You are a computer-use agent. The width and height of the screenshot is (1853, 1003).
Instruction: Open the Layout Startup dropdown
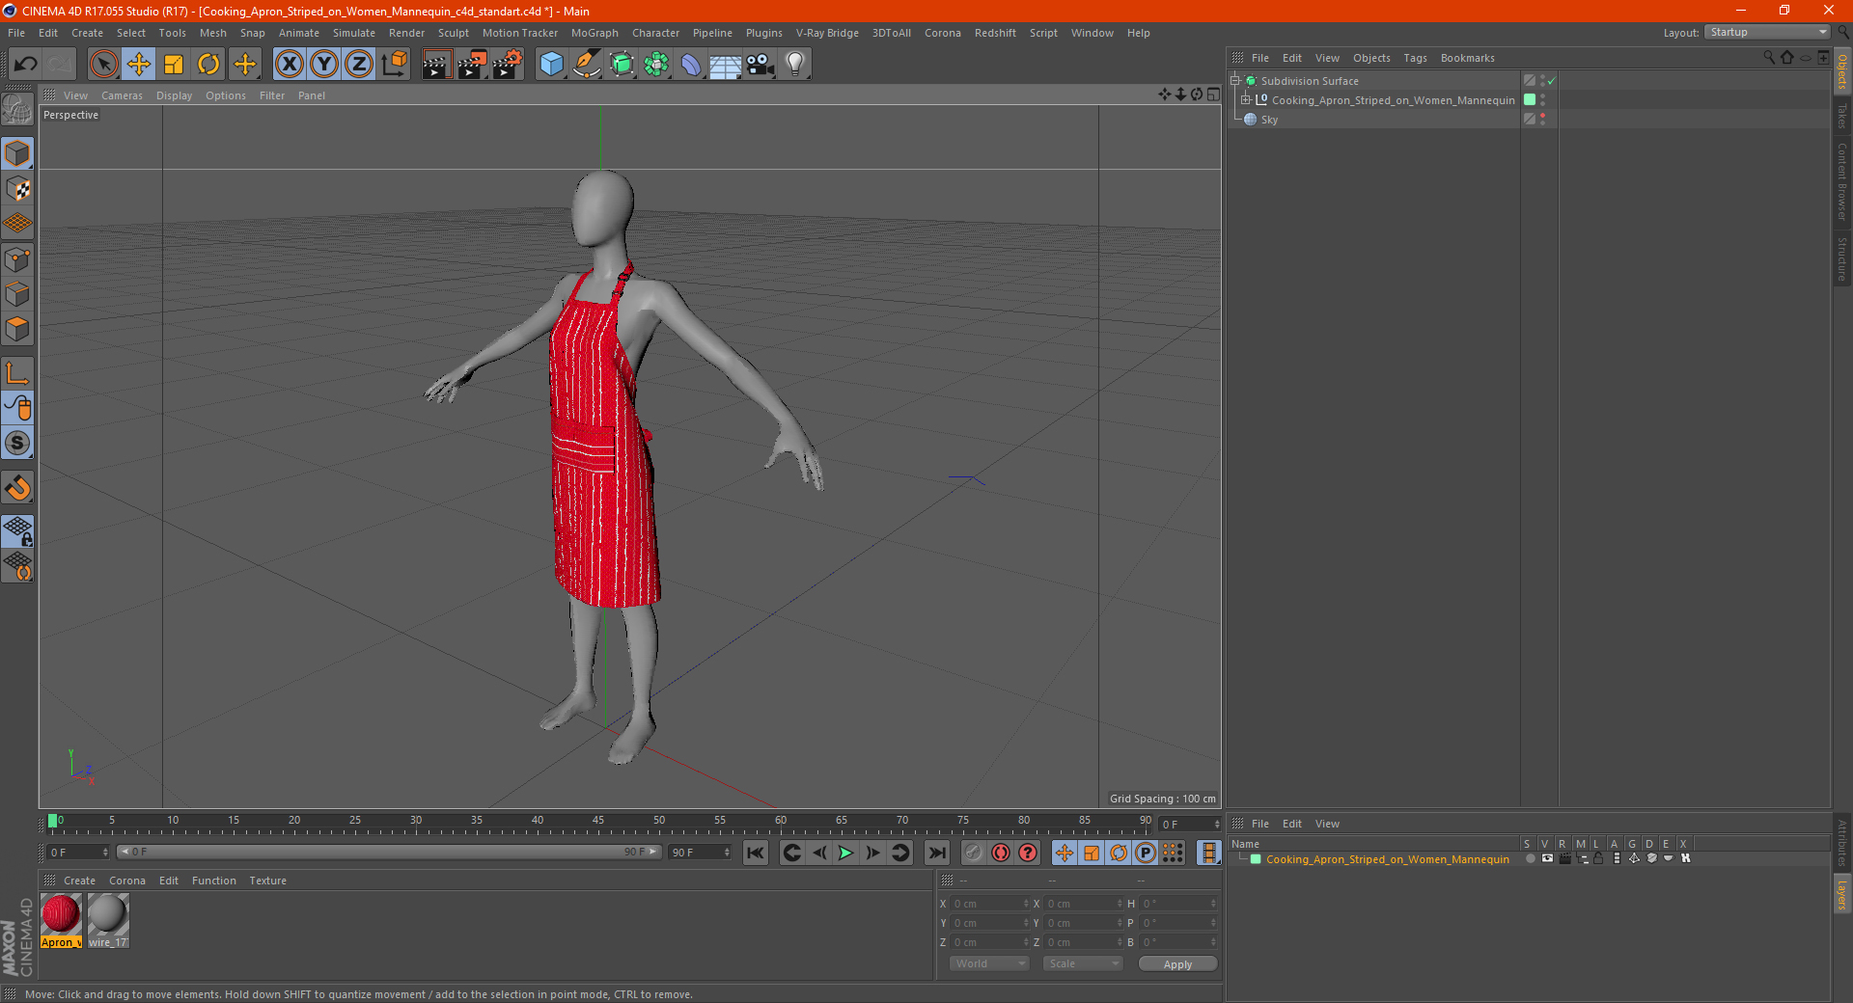[1768, 32]
